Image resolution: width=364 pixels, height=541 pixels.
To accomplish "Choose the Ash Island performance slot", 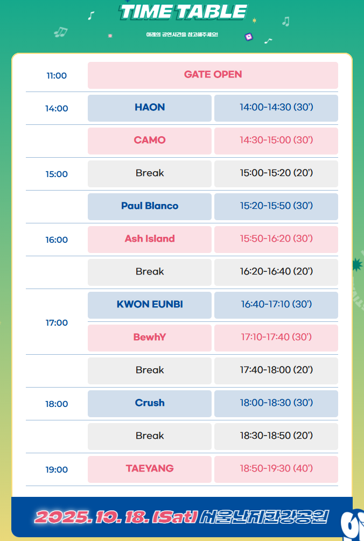I will click(150, 239).
